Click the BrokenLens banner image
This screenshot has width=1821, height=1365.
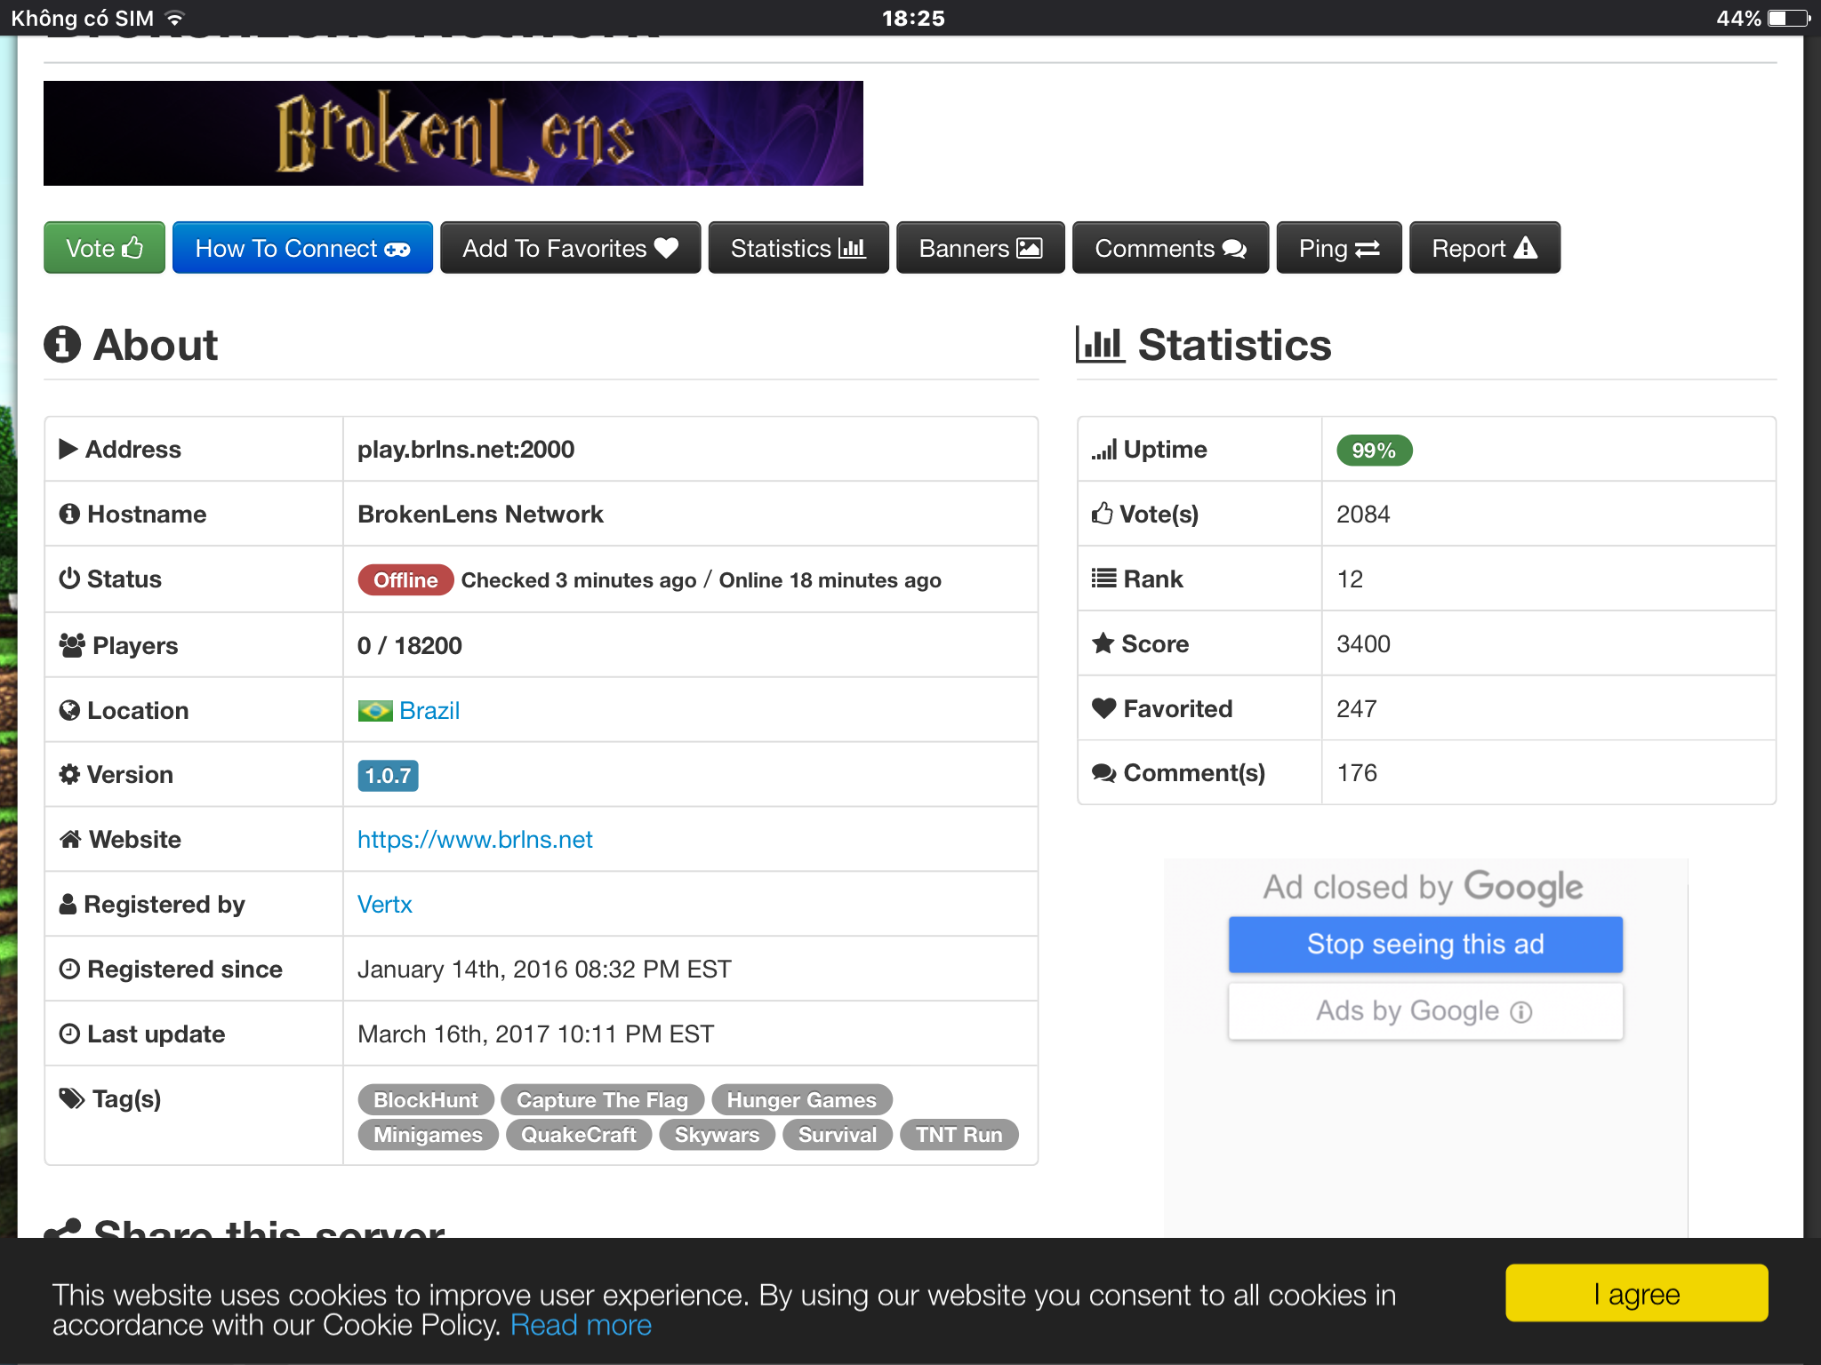point(453,133)
